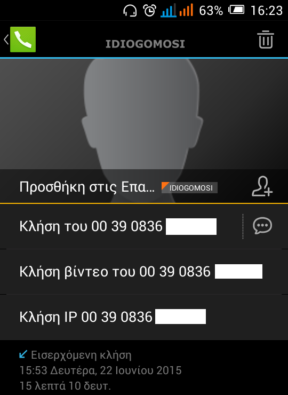This screenshot has height=395, width=288.
Task: Go back using the left chevron arrow
Action: pyautogui.click(x=6, y=39)
